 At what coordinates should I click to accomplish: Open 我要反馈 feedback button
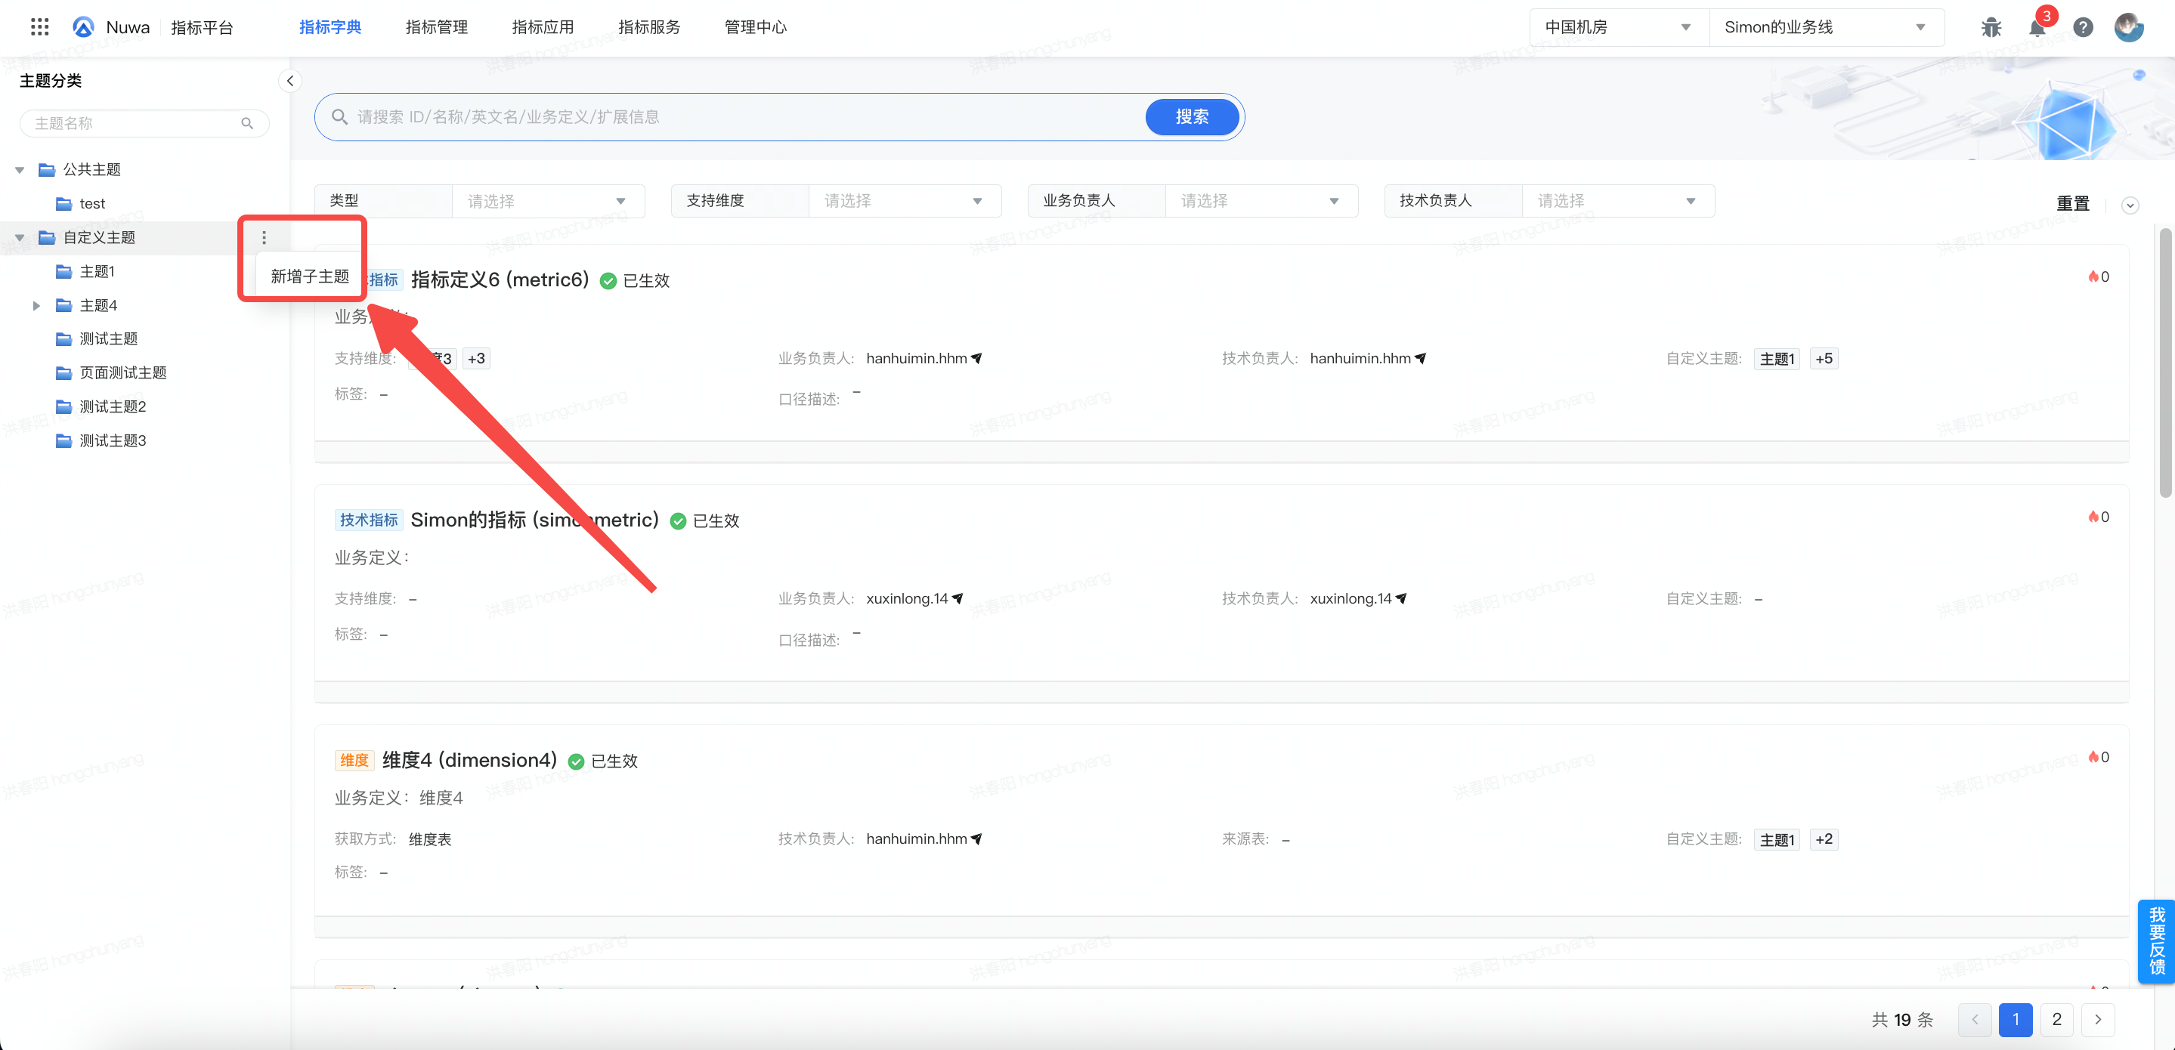coord(2156,940)
